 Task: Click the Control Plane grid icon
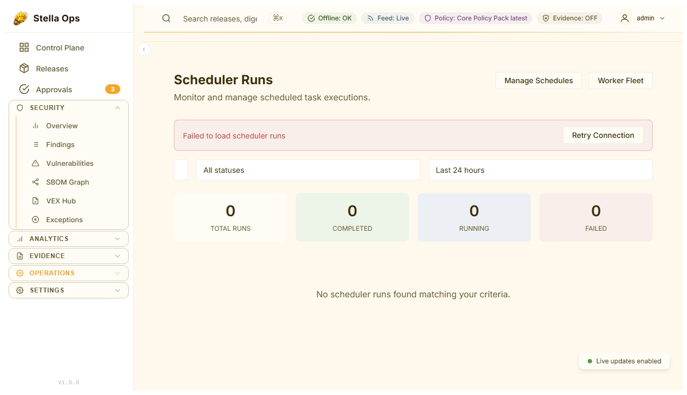click(x=24, y=48)
